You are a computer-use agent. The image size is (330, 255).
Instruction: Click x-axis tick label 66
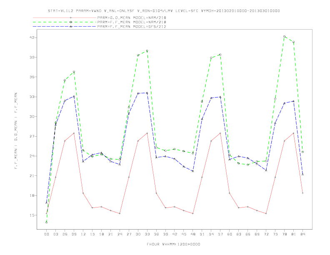pyautogui.click(x=248, y=234)
